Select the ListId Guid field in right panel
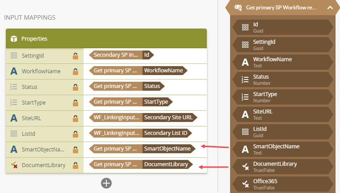 click(282, 131)
